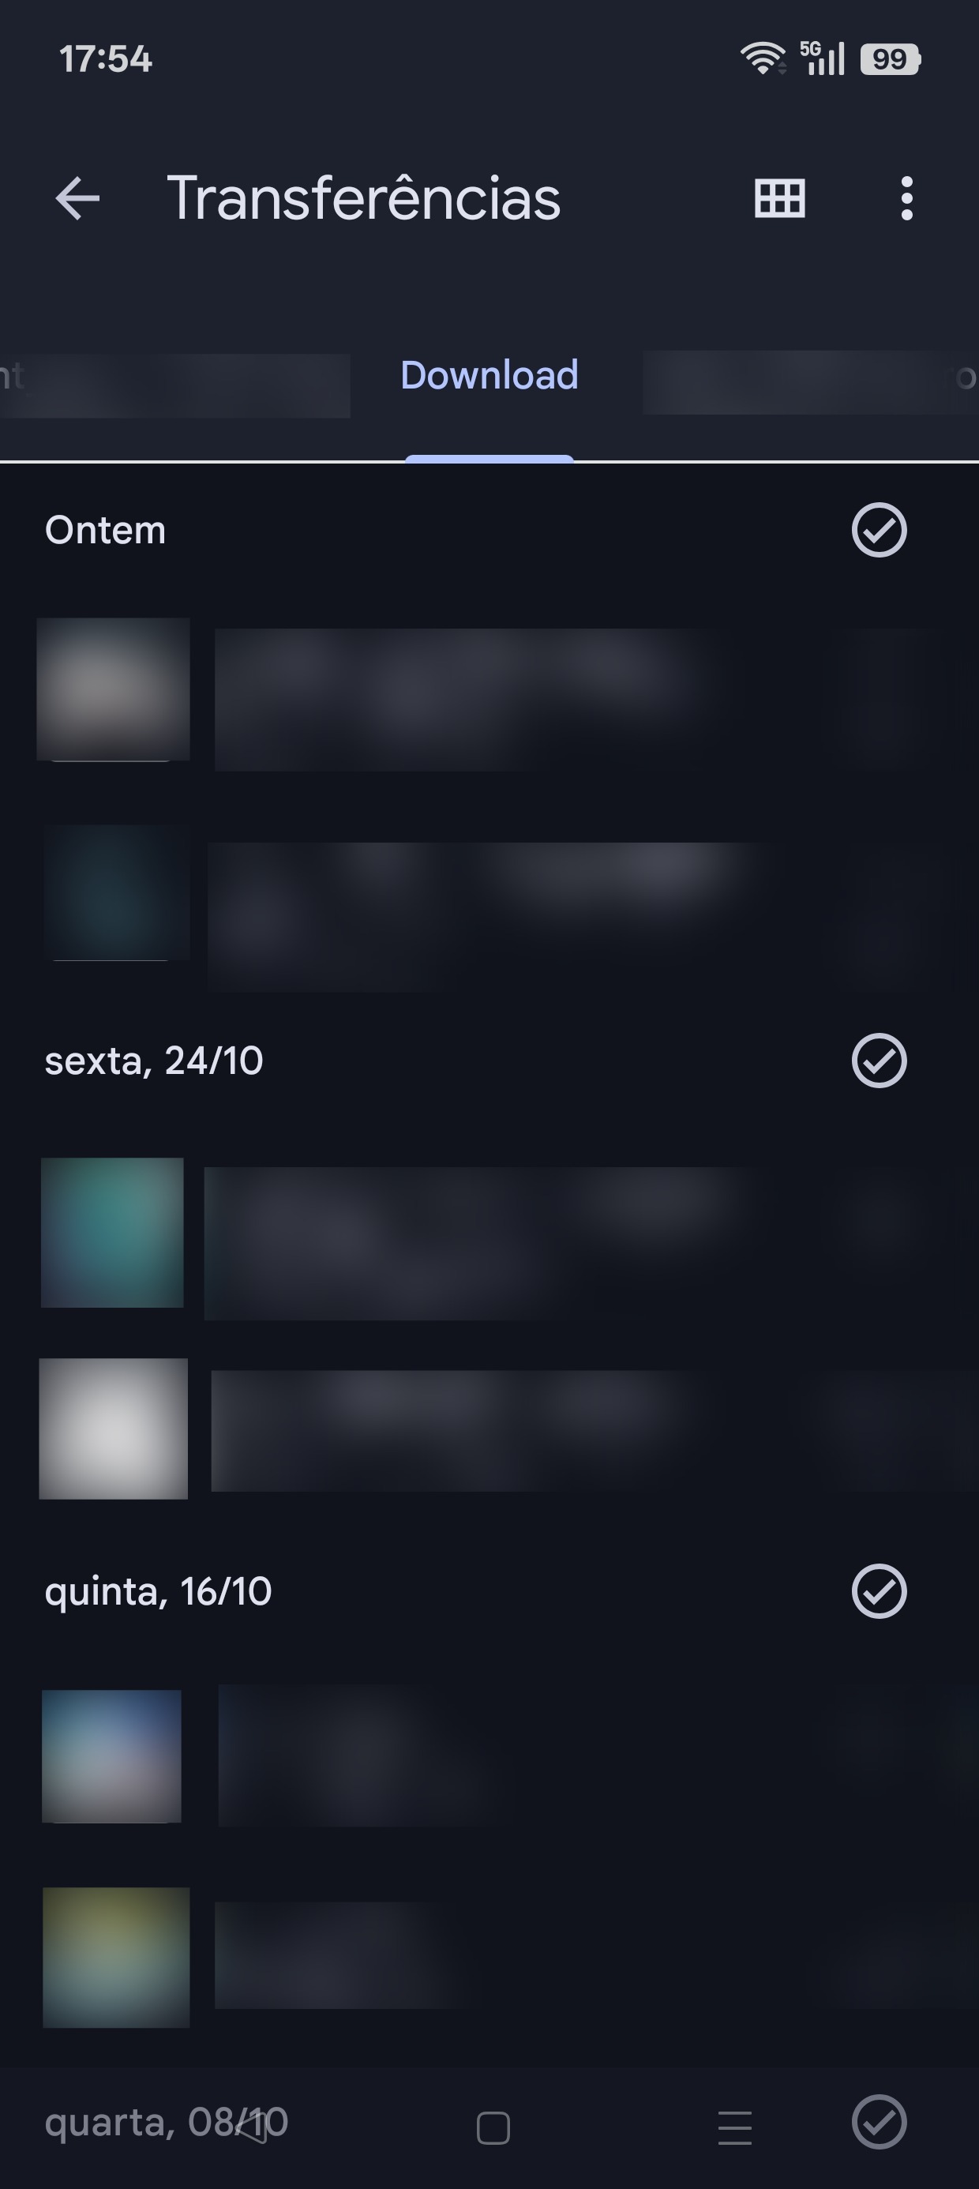
Task: Switch to the tab left of Download
Action: tap(174, 384)
